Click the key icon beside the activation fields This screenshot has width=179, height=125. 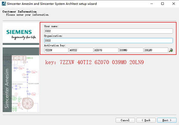coord(171,50)
